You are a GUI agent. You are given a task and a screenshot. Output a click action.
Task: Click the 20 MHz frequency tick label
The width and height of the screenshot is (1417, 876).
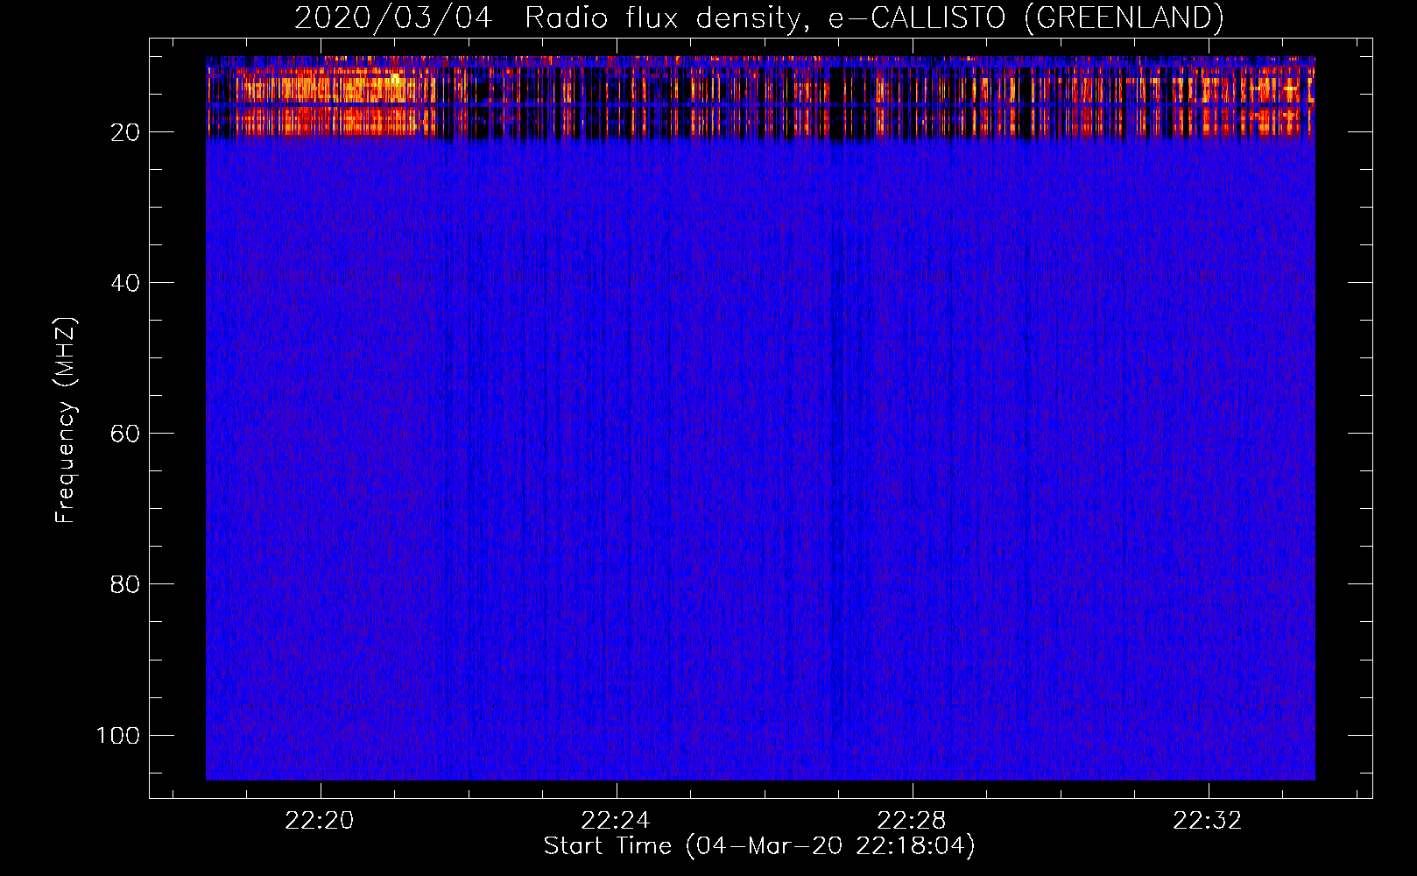click(x=125, y=132)
